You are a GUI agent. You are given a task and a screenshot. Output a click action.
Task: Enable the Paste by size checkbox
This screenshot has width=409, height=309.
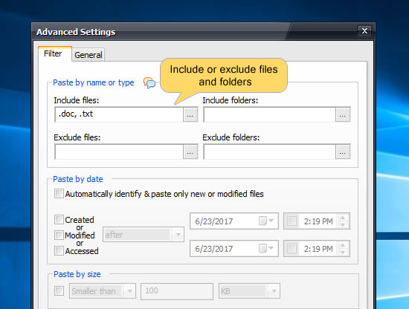coord(59,290)
